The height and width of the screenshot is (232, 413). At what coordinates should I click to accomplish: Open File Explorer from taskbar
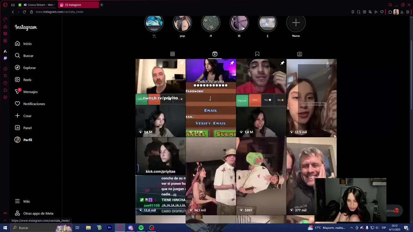coord(88,228)
